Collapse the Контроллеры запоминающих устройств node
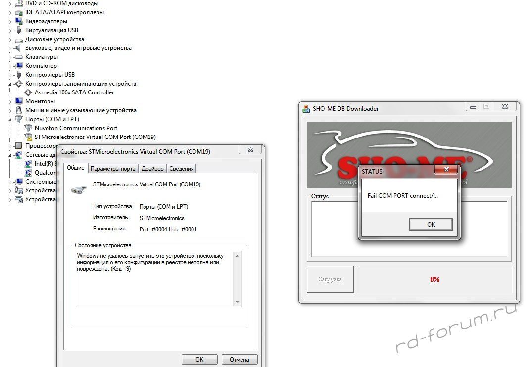This screenshot has width=531, height=367. click(10, 84)
